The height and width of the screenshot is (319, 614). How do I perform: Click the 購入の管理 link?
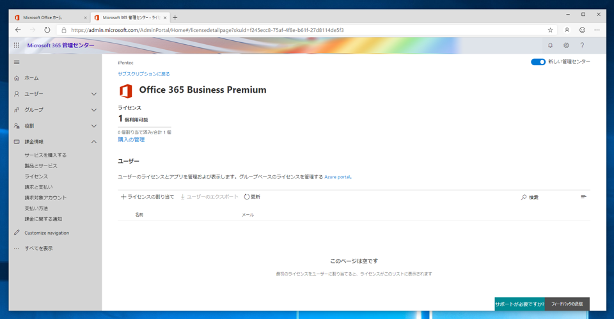[131, 139]
